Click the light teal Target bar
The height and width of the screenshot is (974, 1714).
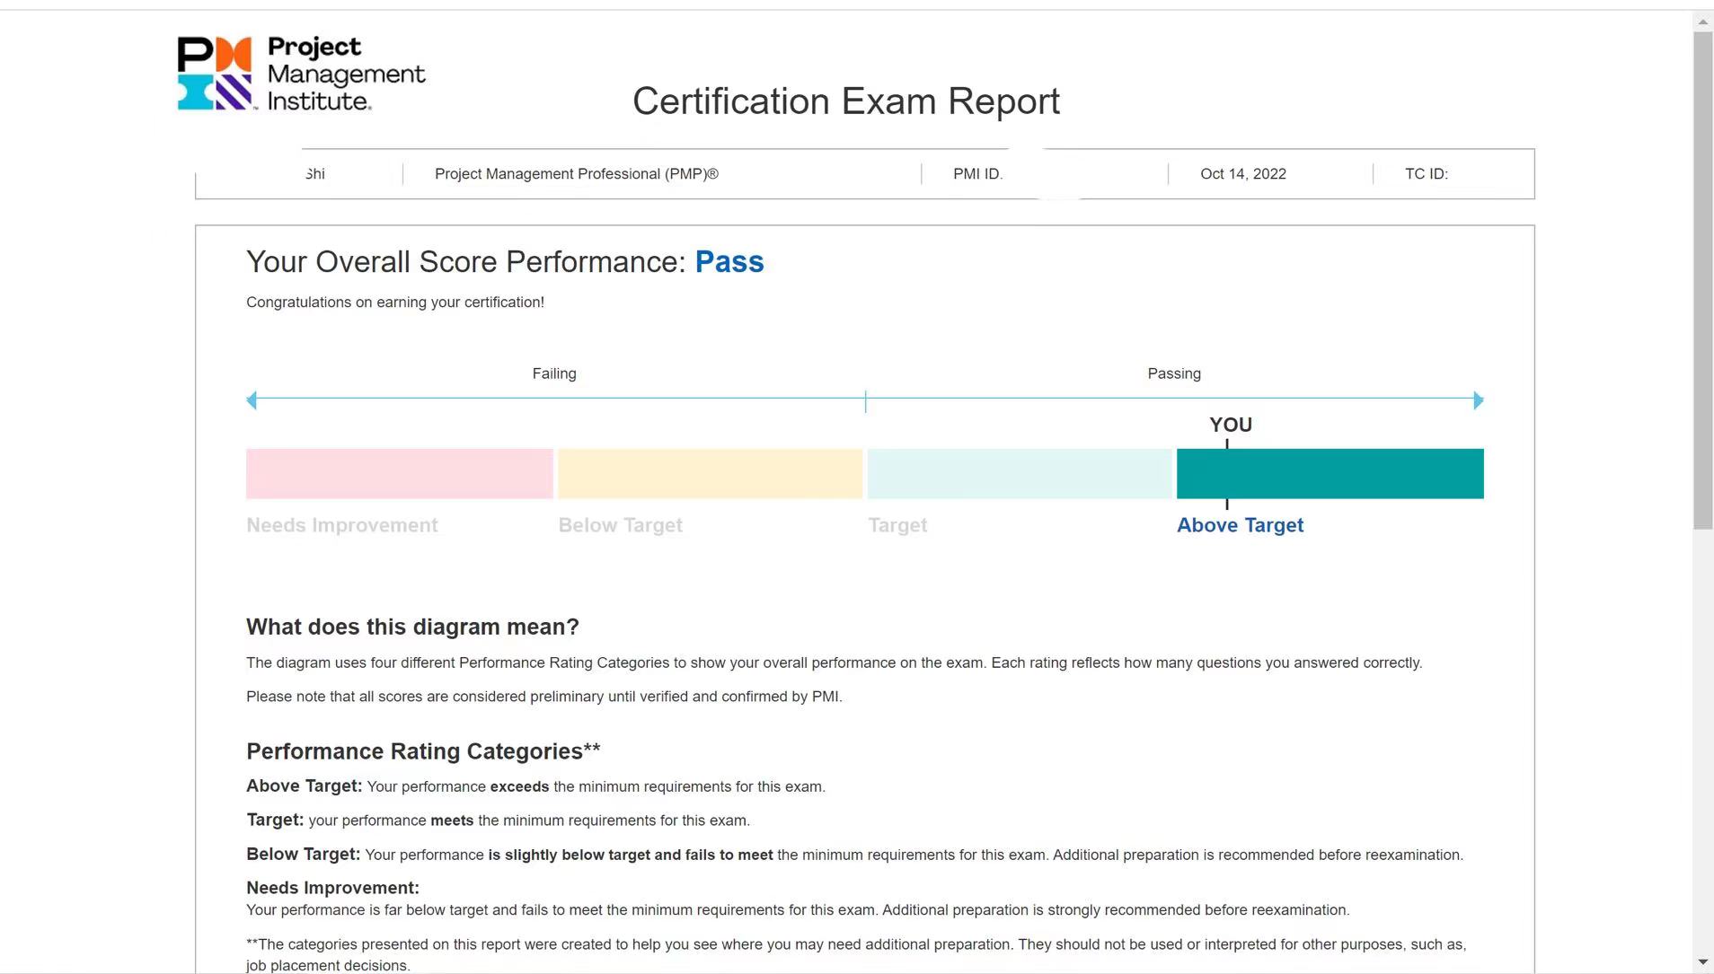(1020, 474)
